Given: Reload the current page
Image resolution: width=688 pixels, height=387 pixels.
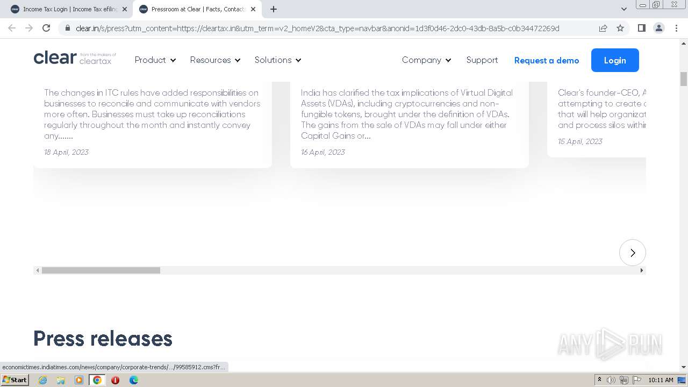Looking at the screenshot, I should pos(46,28).
